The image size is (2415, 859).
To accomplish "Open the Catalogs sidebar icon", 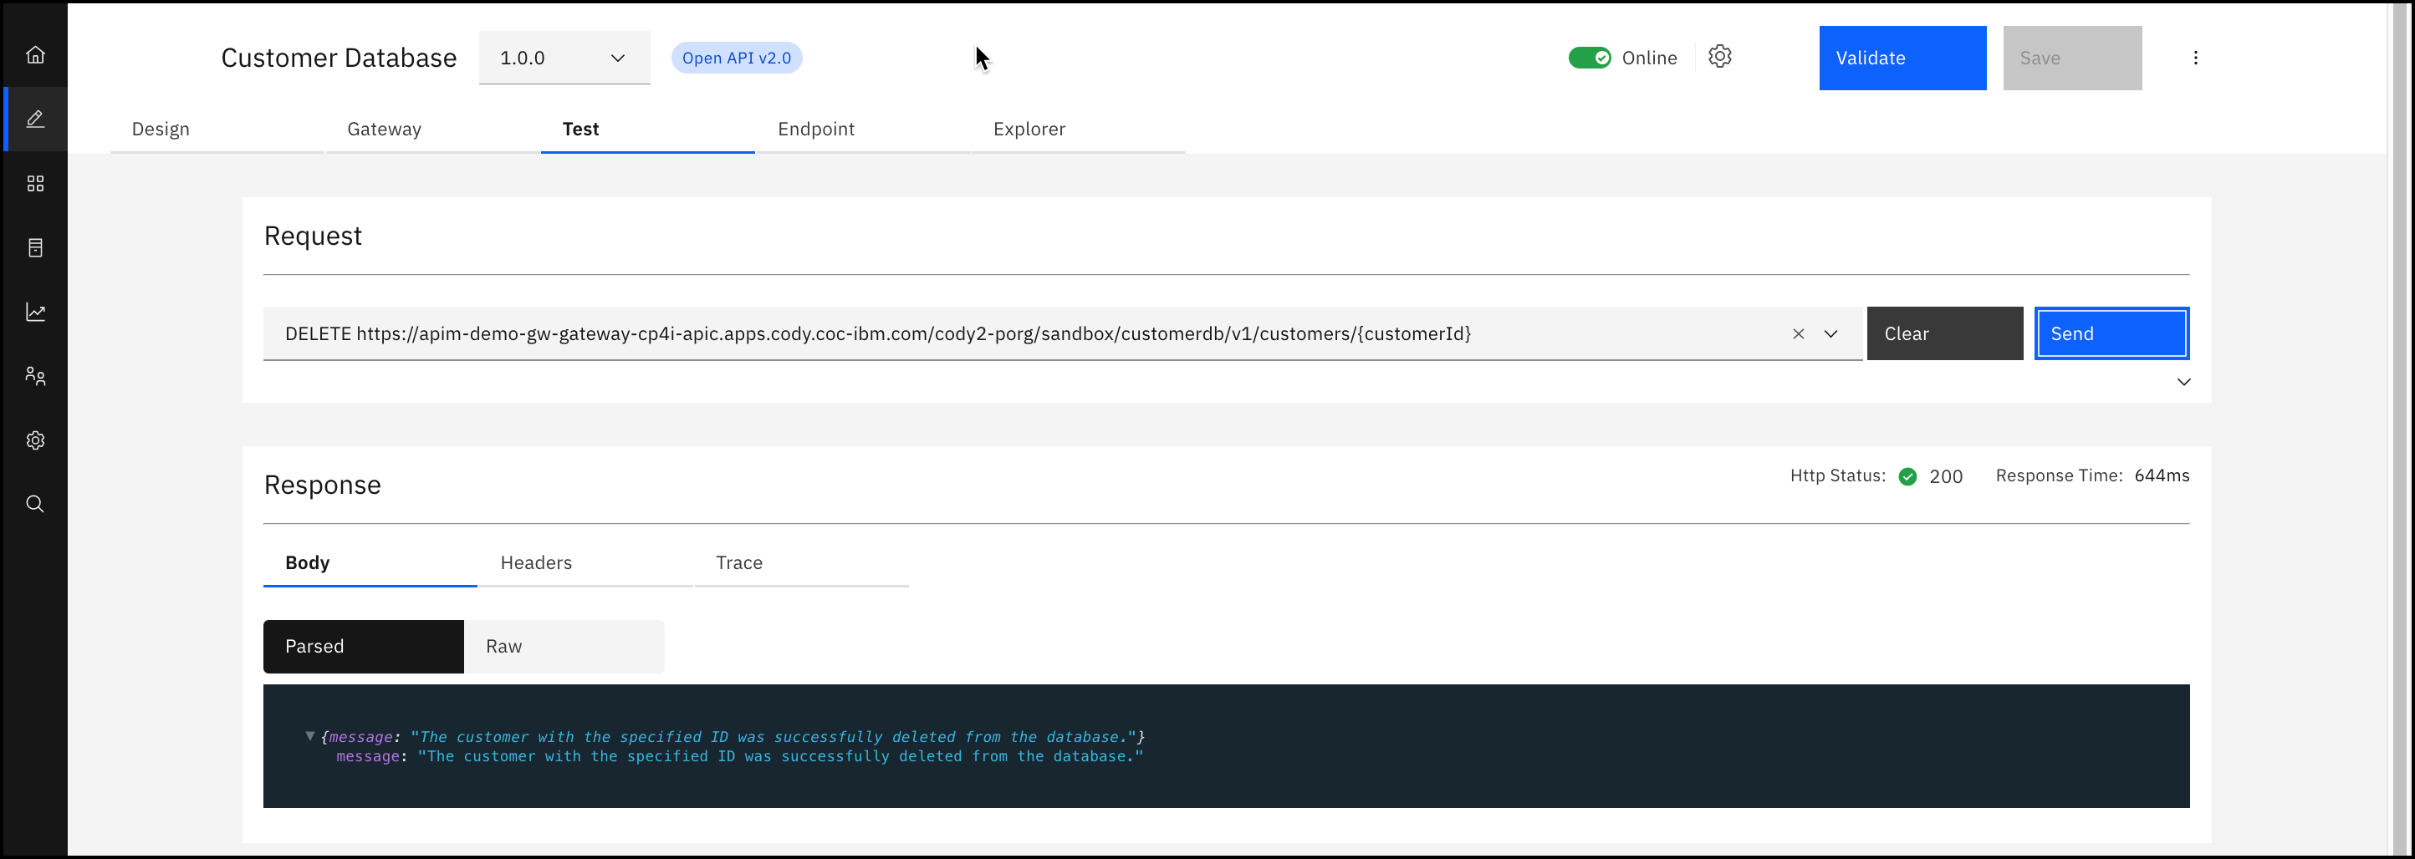I will 34,247.
